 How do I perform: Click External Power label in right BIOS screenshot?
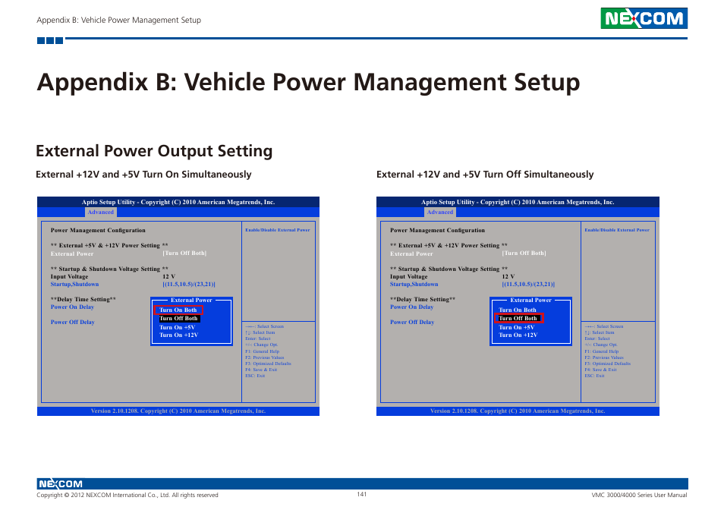411,253
